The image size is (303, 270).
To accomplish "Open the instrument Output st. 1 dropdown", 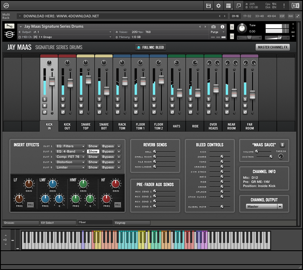I will click(x=65, y=32).
